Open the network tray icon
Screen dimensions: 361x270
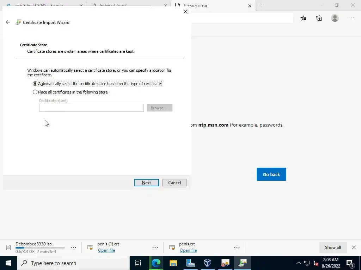click(307, 263)
